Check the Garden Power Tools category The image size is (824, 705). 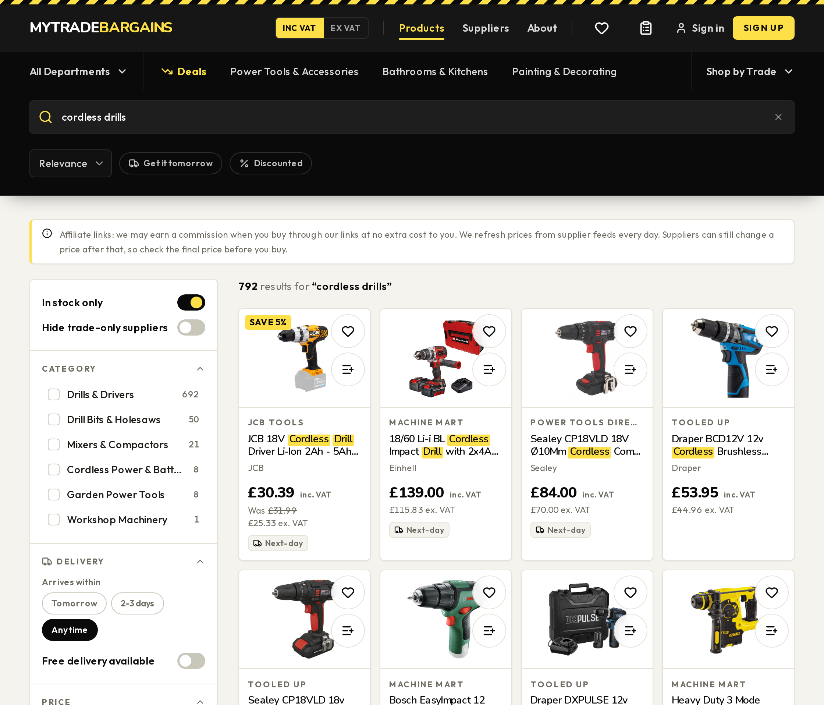pos(54,495)
